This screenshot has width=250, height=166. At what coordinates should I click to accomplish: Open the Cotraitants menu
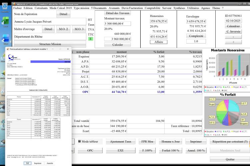pyautogui.click(x=41, y=8)
